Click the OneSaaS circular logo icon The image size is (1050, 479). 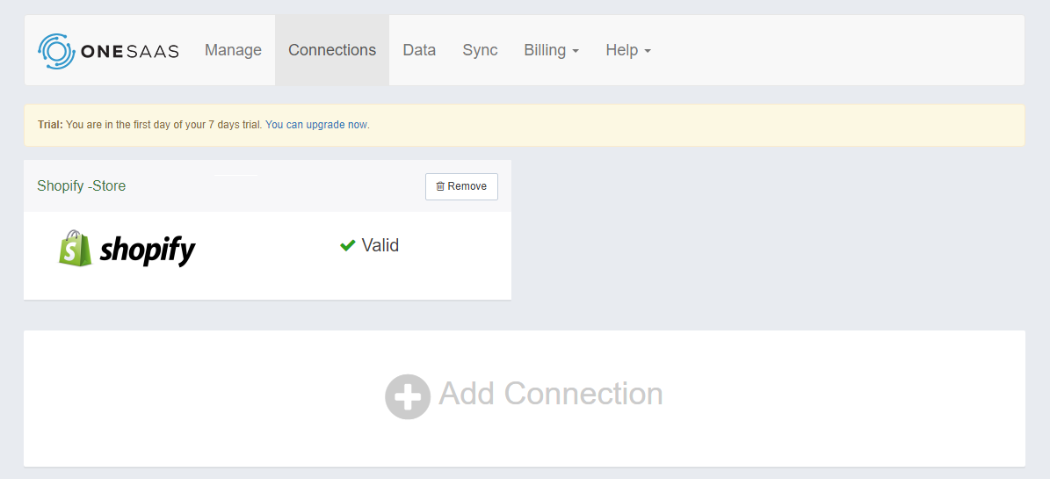coord(56,51)
